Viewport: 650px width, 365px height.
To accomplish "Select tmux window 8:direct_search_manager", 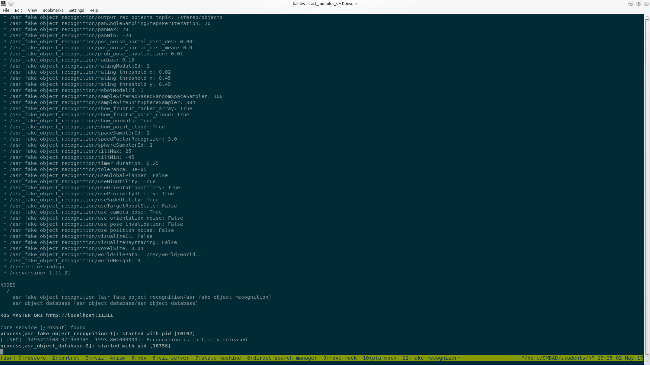I will 282,358.
